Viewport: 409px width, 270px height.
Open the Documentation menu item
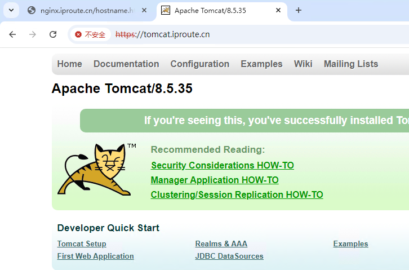[x=126, y=64]
